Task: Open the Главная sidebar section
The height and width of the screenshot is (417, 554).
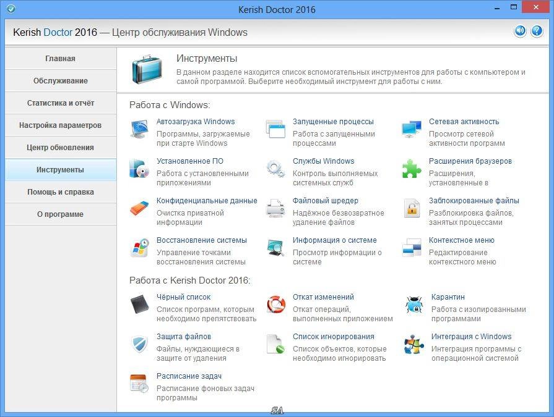Action: (61, 59)
